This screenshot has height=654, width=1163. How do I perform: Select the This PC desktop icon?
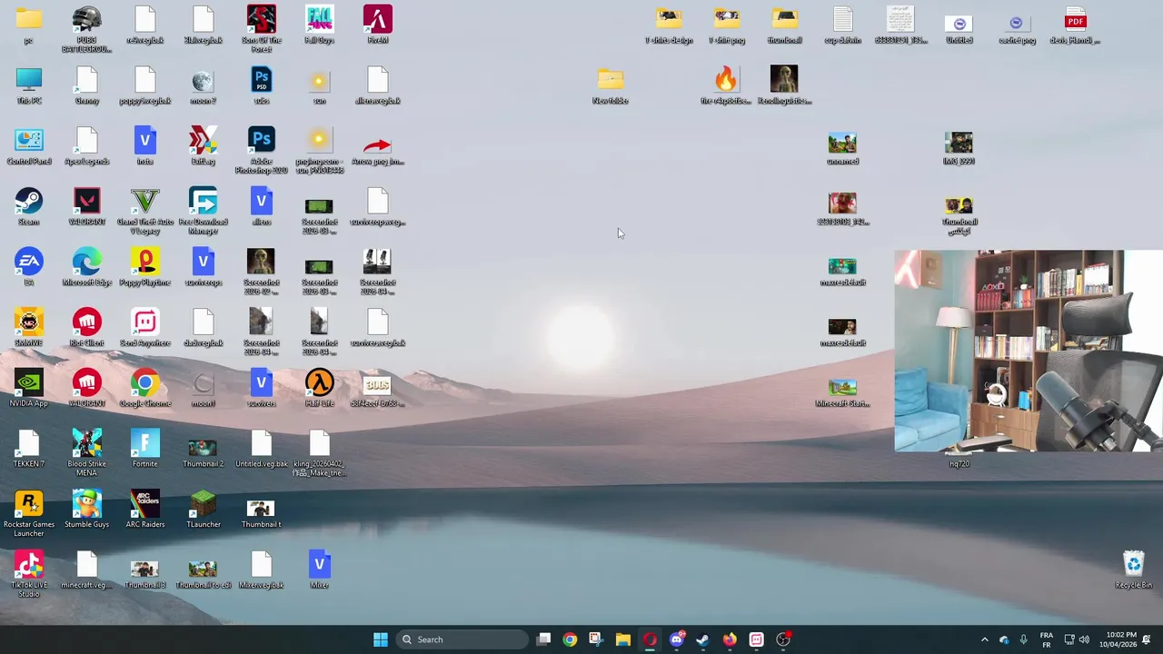(x=28, y=86)
